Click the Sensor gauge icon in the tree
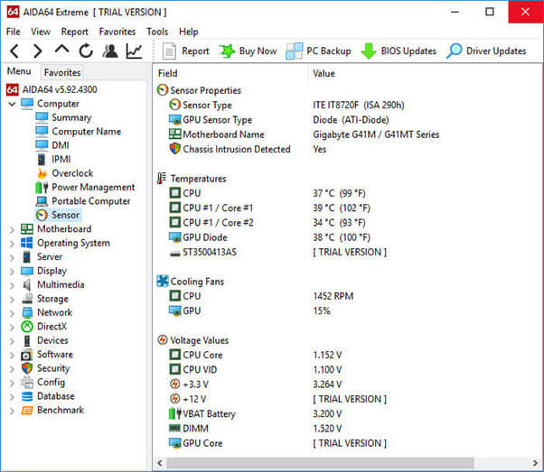544x472 pixels. click(42, 215)
